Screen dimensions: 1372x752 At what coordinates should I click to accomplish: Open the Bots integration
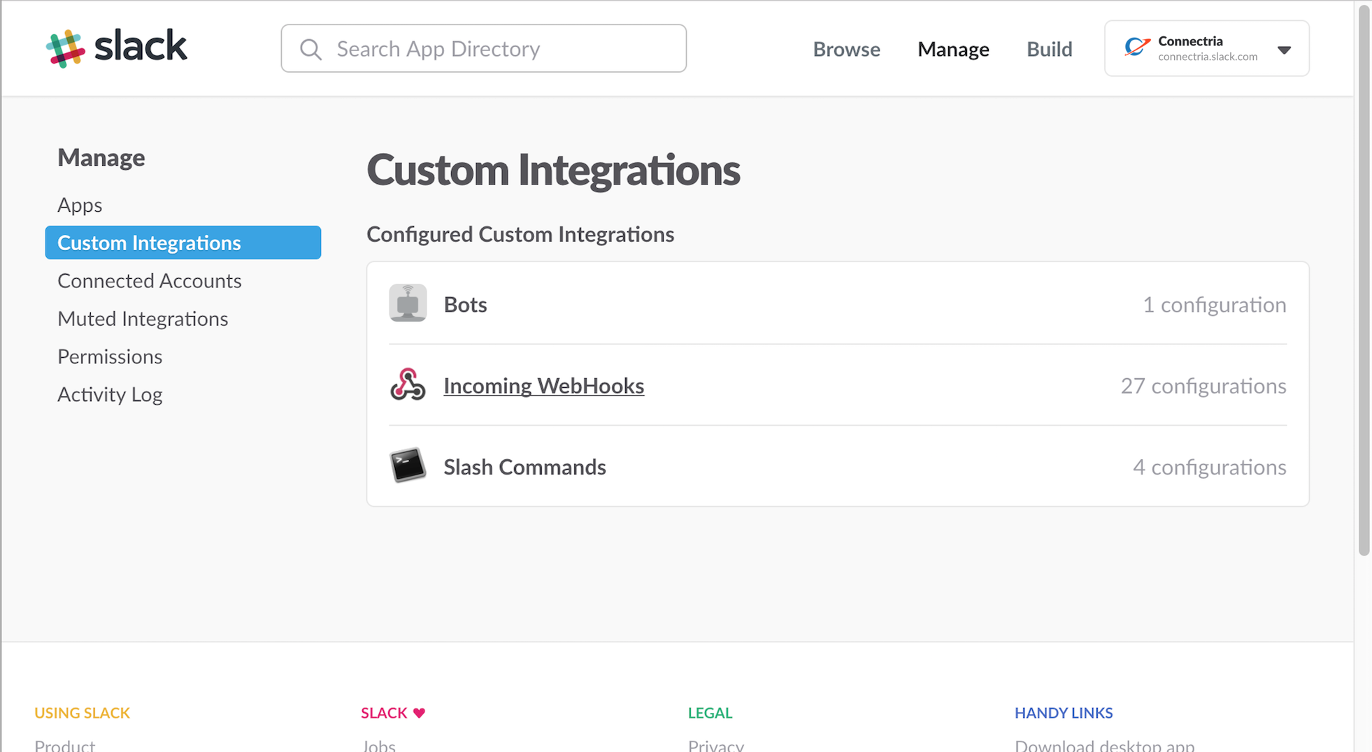465,304
